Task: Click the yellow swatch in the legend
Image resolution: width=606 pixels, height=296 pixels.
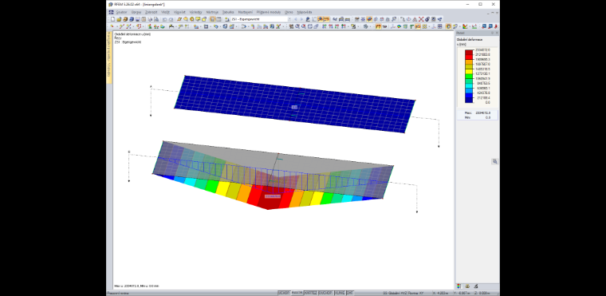Action: [469, 71]
